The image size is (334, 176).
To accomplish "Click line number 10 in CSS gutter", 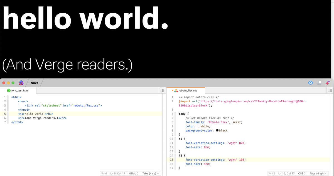I will [x=171, y=139].
